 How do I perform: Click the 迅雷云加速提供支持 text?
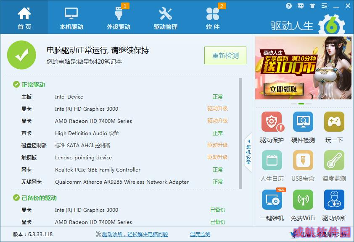click(324, 234)
